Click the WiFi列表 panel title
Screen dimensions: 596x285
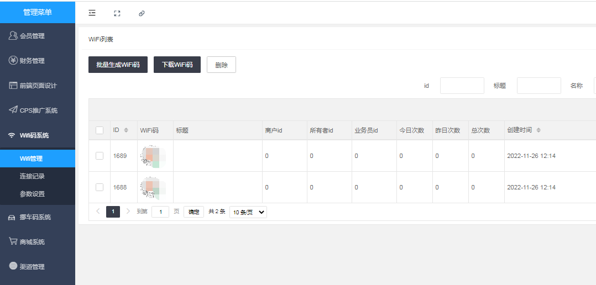pyautogui.click(x=101, y=39)
